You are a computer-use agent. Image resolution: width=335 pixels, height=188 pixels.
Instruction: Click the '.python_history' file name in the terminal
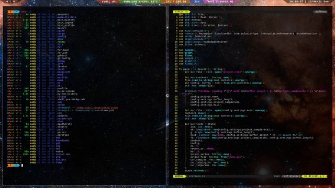pos(67,94)
